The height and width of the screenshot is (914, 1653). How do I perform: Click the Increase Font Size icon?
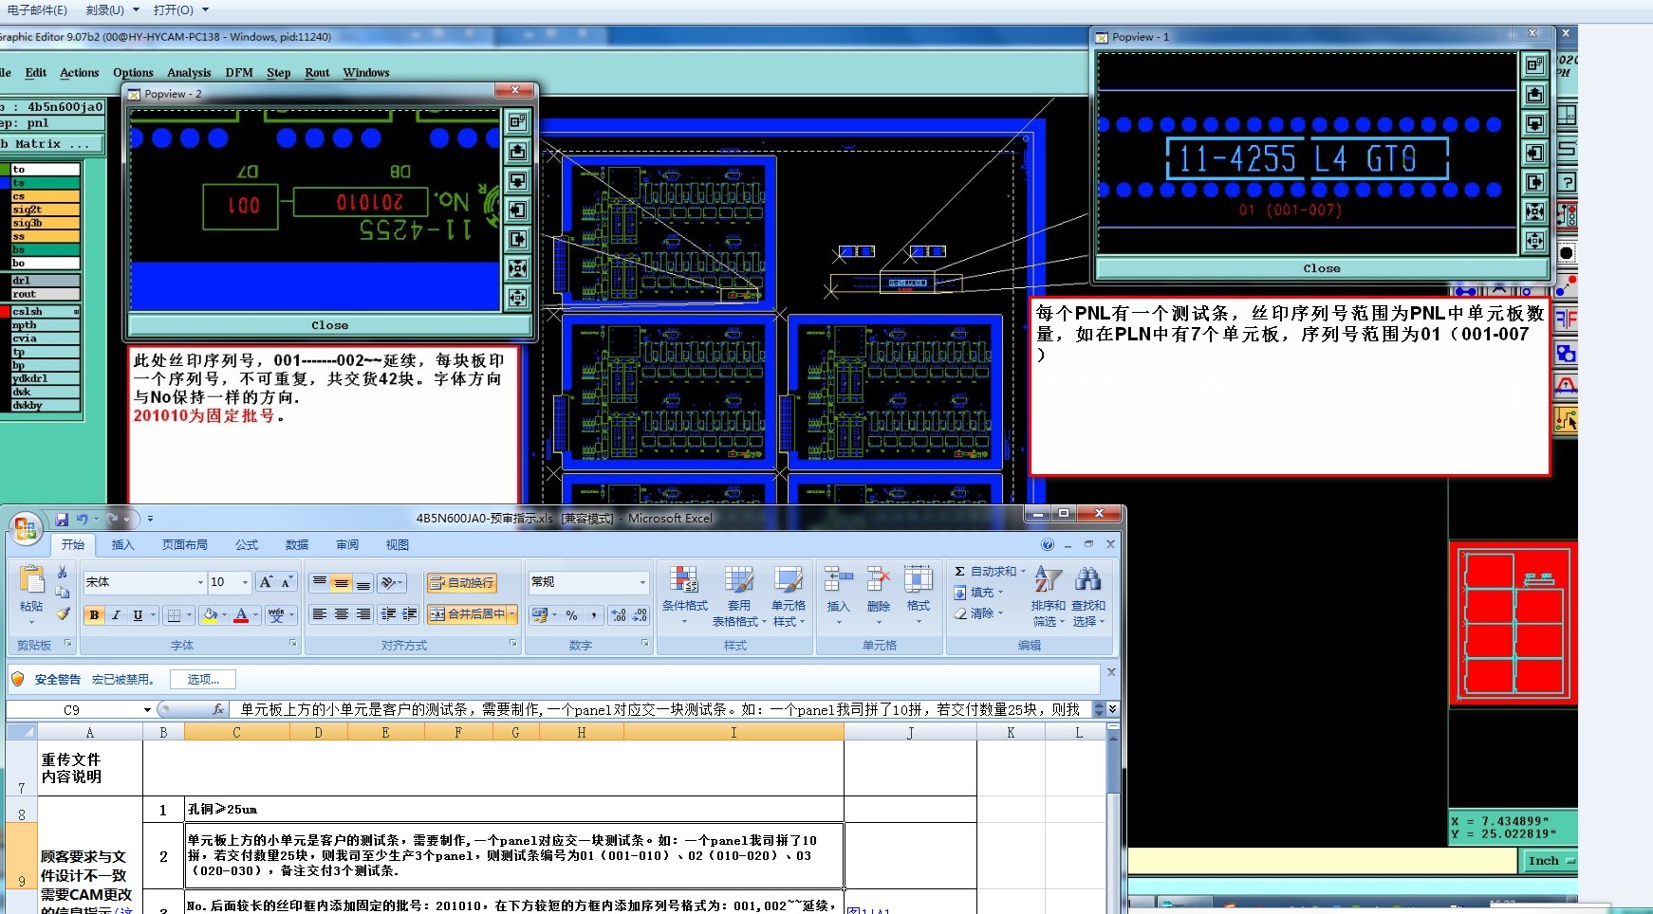(266, 581)
